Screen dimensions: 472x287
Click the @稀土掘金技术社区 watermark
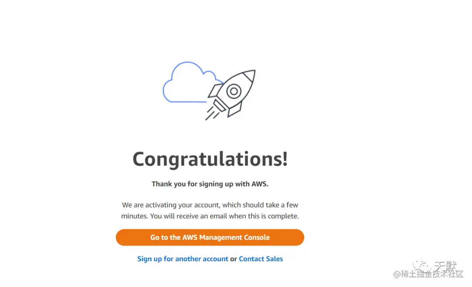[x=428, y=274]
